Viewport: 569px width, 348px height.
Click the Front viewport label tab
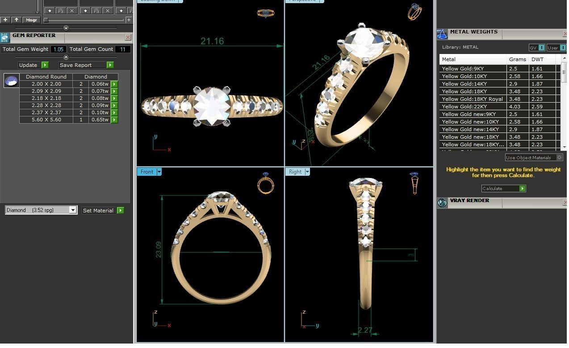tap(147, 172)
